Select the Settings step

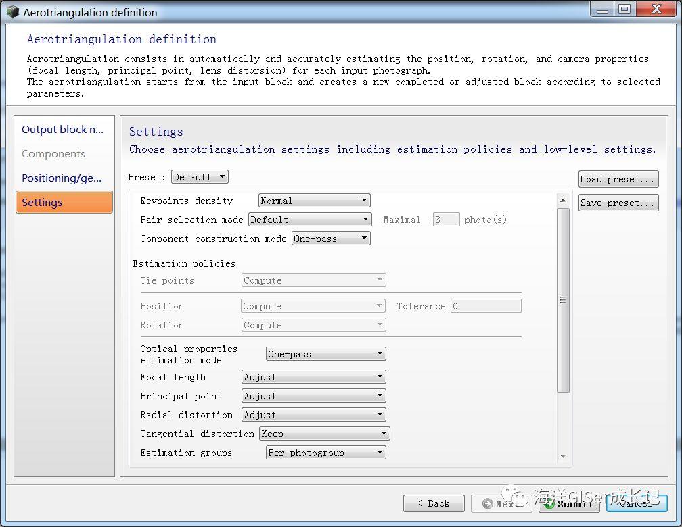coord(64,202)
